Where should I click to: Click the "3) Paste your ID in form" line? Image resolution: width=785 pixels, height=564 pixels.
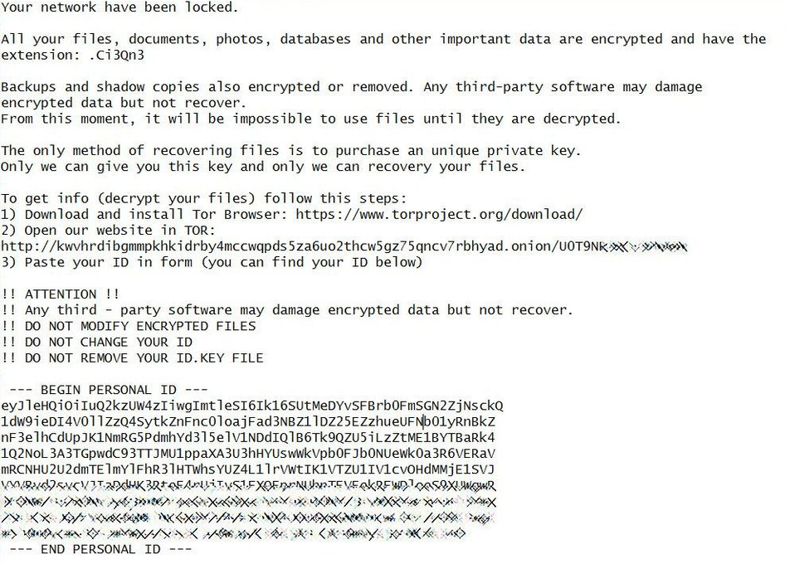[212, 262]
